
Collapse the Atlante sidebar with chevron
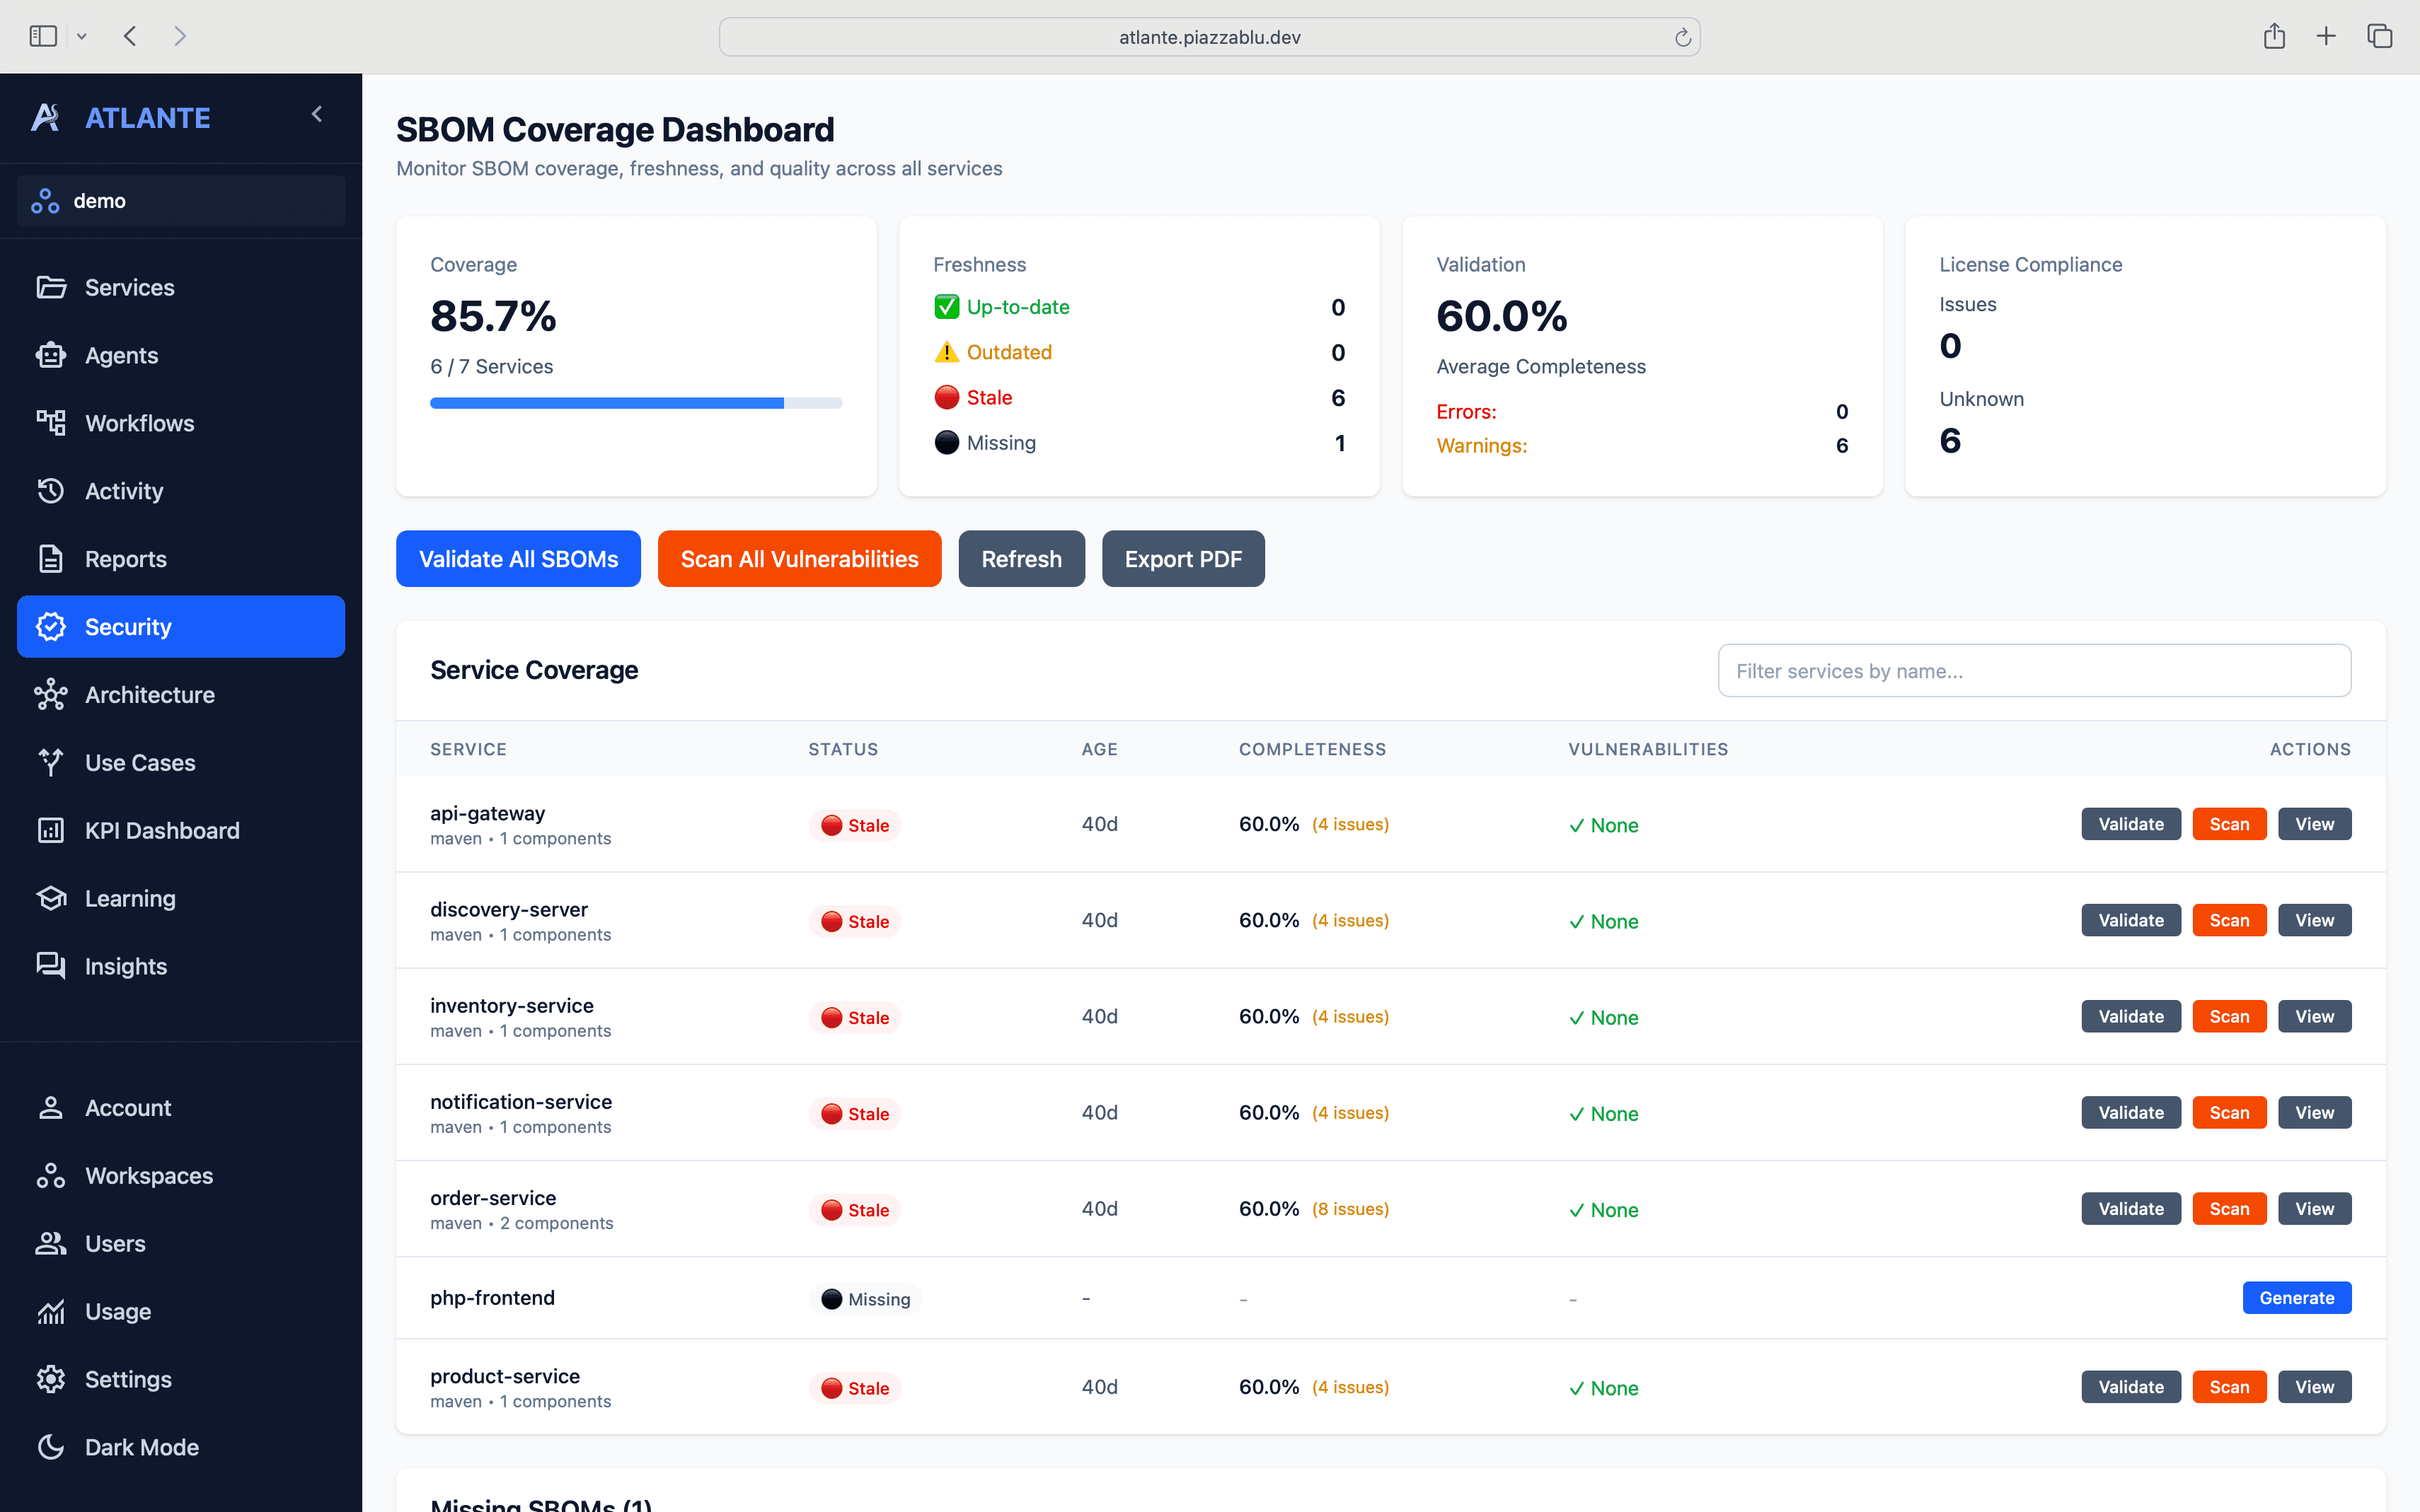(317, 115)
